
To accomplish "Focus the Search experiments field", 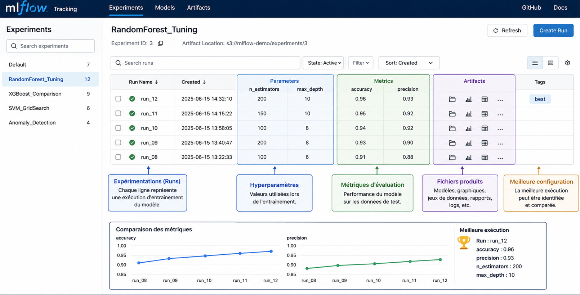I will (x=50, y=46).
